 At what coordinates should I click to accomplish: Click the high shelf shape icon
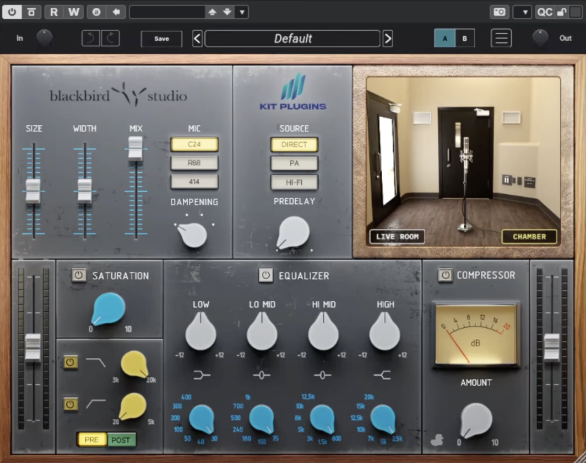383,375
